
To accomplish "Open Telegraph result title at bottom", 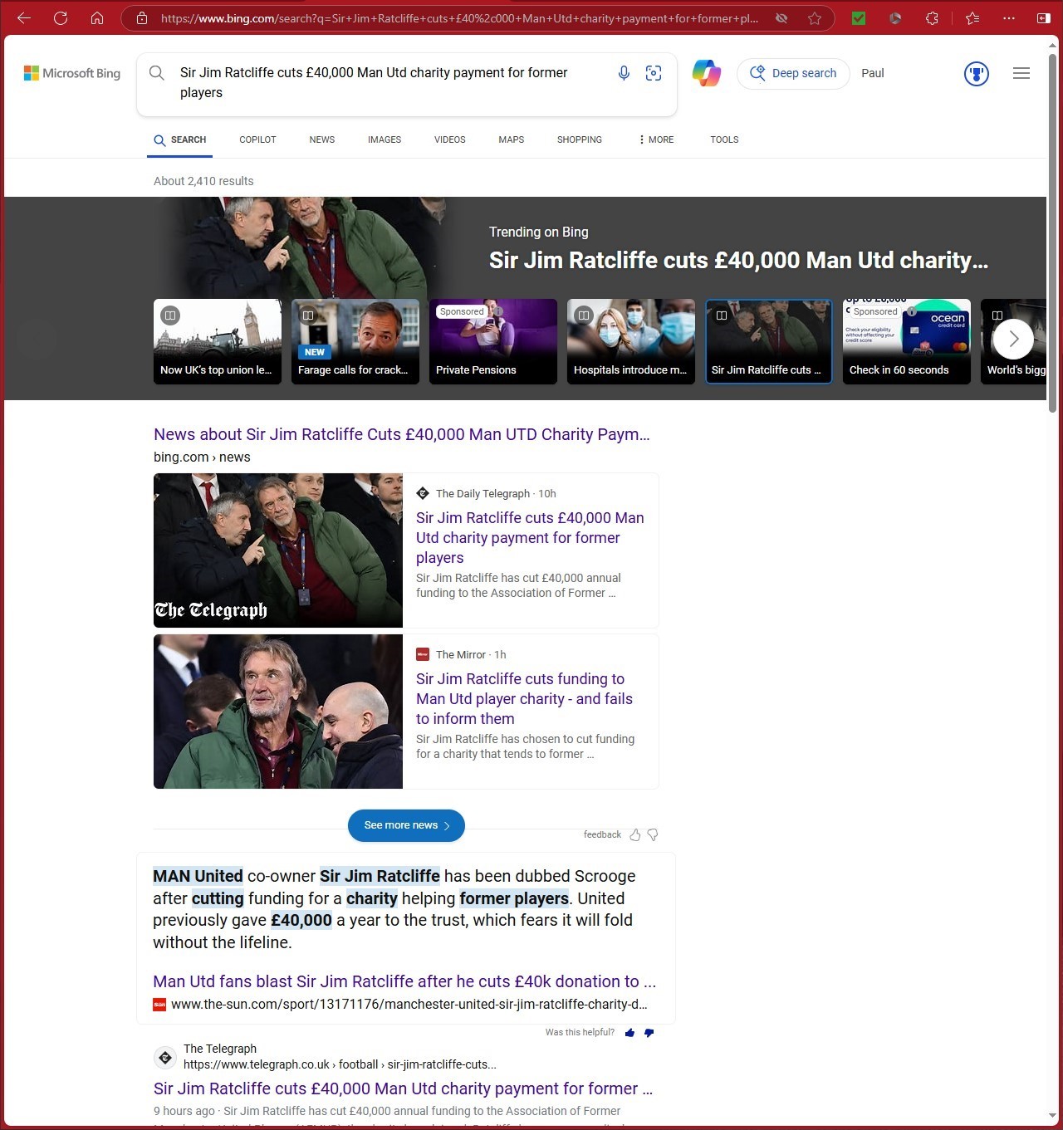I will (x=403, y=1088).
